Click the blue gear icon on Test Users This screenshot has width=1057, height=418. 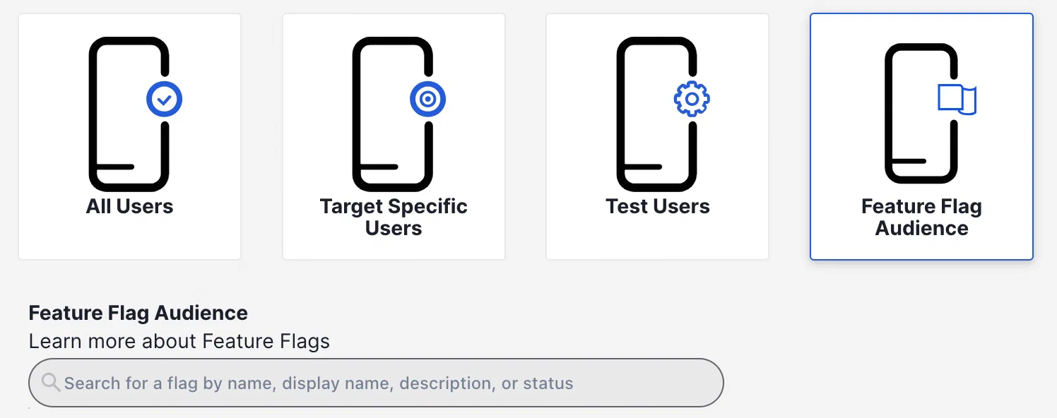692,100
